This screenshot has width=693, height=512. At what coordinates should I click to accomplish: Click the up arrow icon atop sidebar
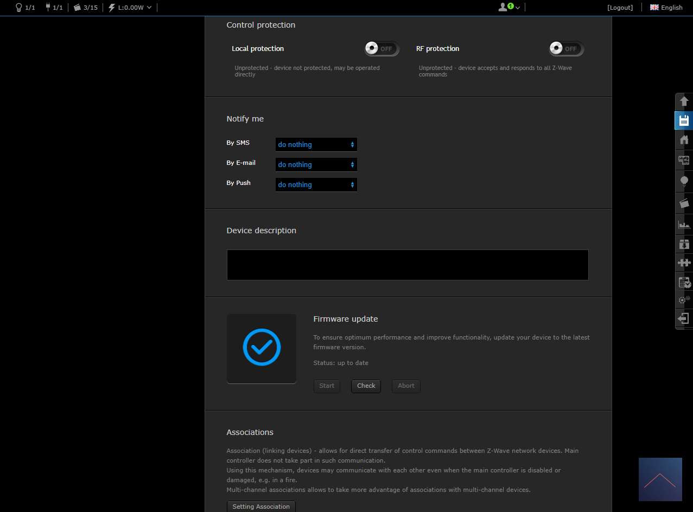684,101
